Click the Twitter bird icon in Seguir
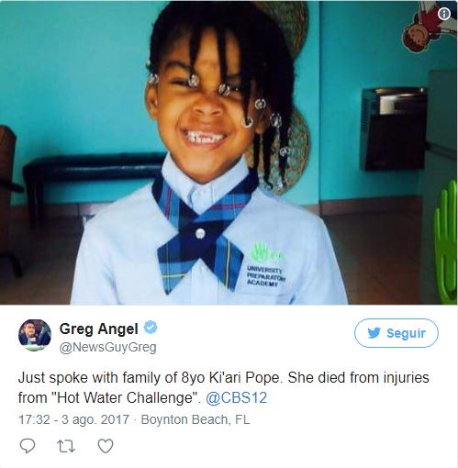Viewport: 458px width, 468px height. pos(374,333)
